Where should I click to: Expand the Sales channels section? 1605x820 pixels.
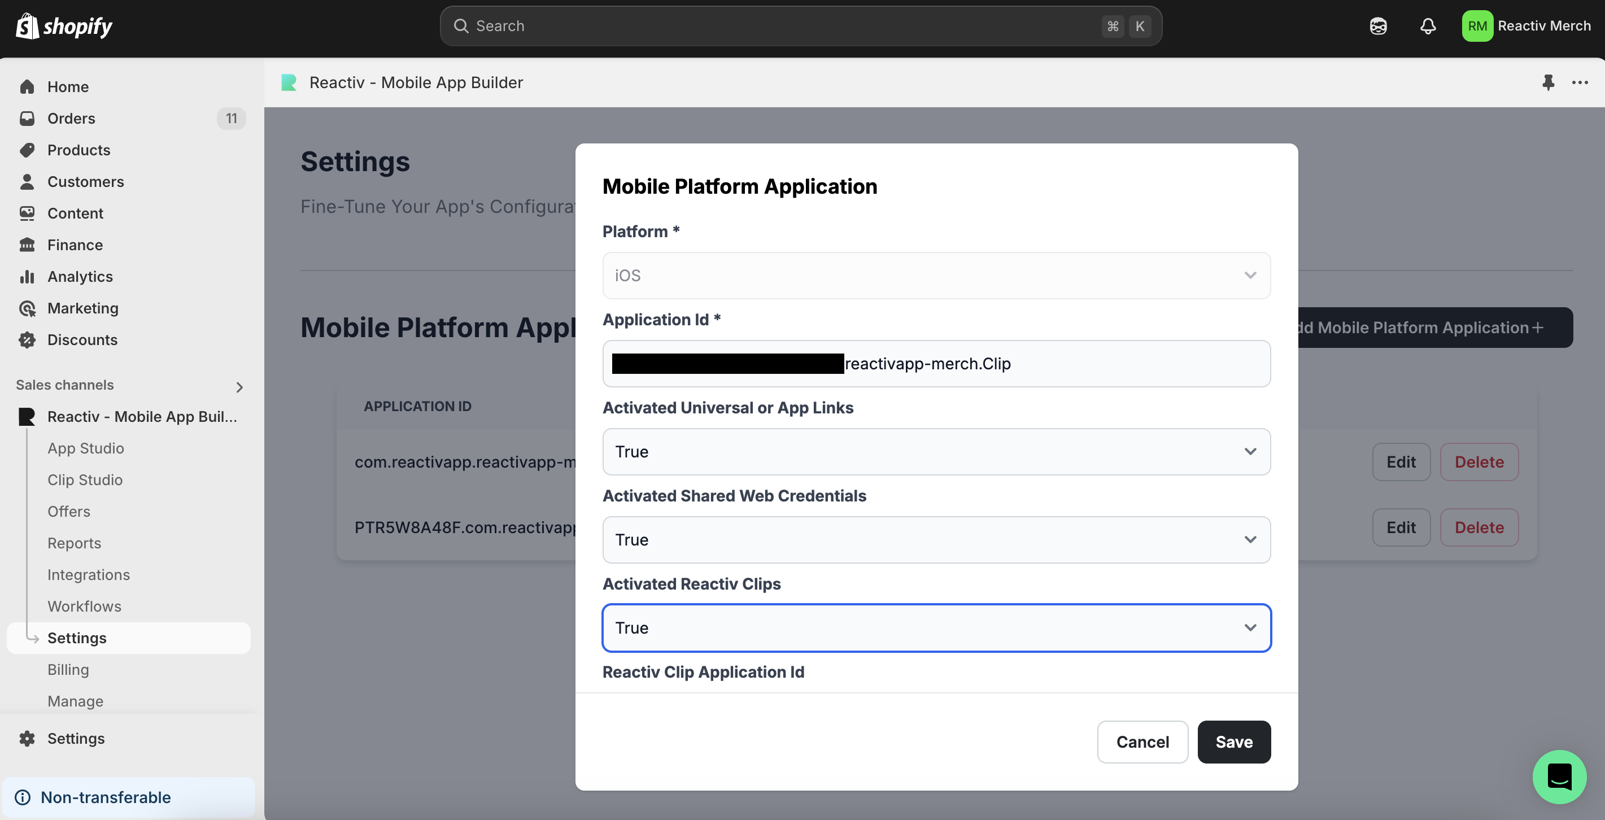tap(239, 386)
